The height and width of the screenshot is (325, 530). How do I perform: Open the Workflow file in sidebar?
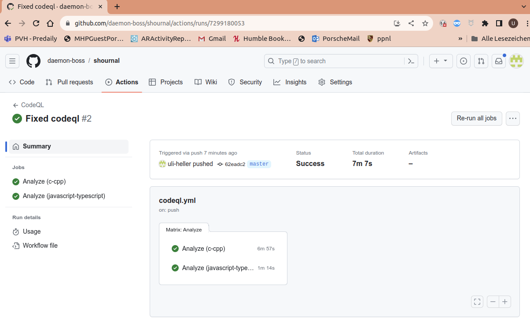coord(40,246)
